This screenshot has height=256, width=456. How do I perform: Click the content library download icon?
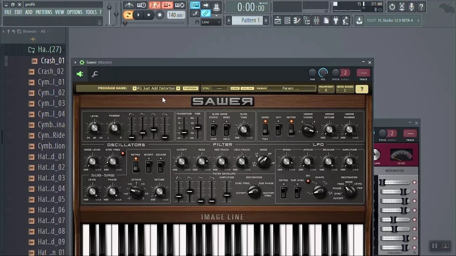359,21
